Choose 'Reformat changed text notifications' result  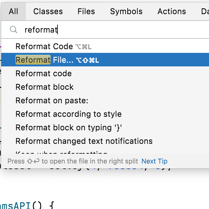pos(84,141)
